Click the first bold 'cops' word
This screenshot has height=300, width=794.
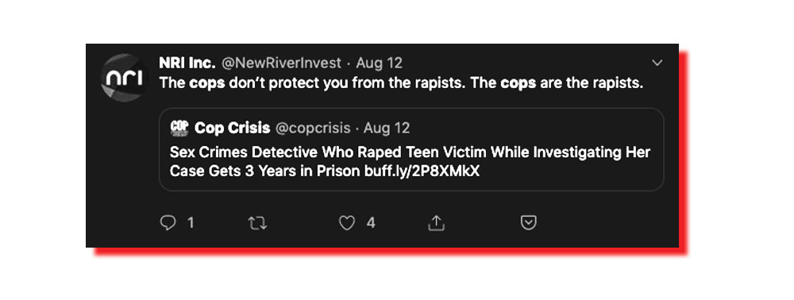[207, 83]
